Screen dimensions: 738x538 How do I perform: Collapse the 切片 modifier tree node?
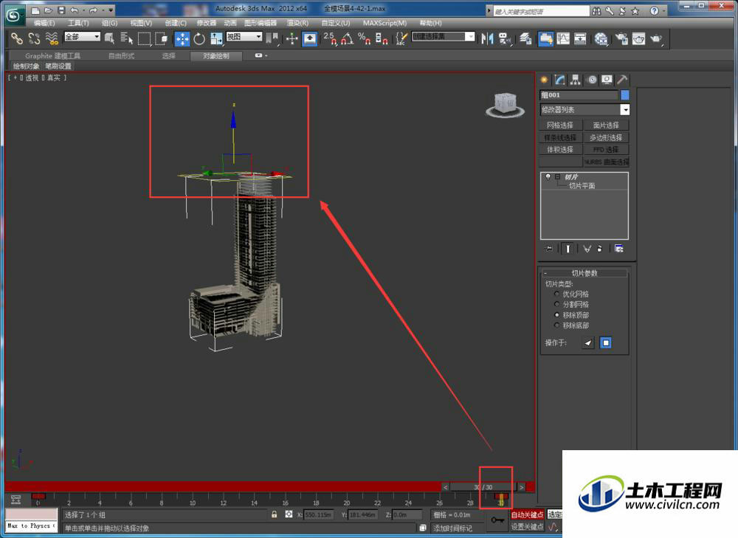pos(557,176)
